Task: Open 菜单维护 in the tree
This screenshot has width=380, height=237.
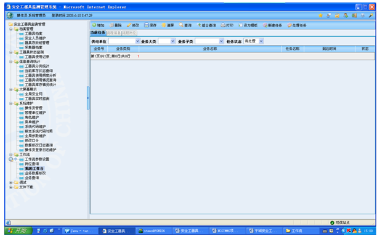Action: point(32,122)
